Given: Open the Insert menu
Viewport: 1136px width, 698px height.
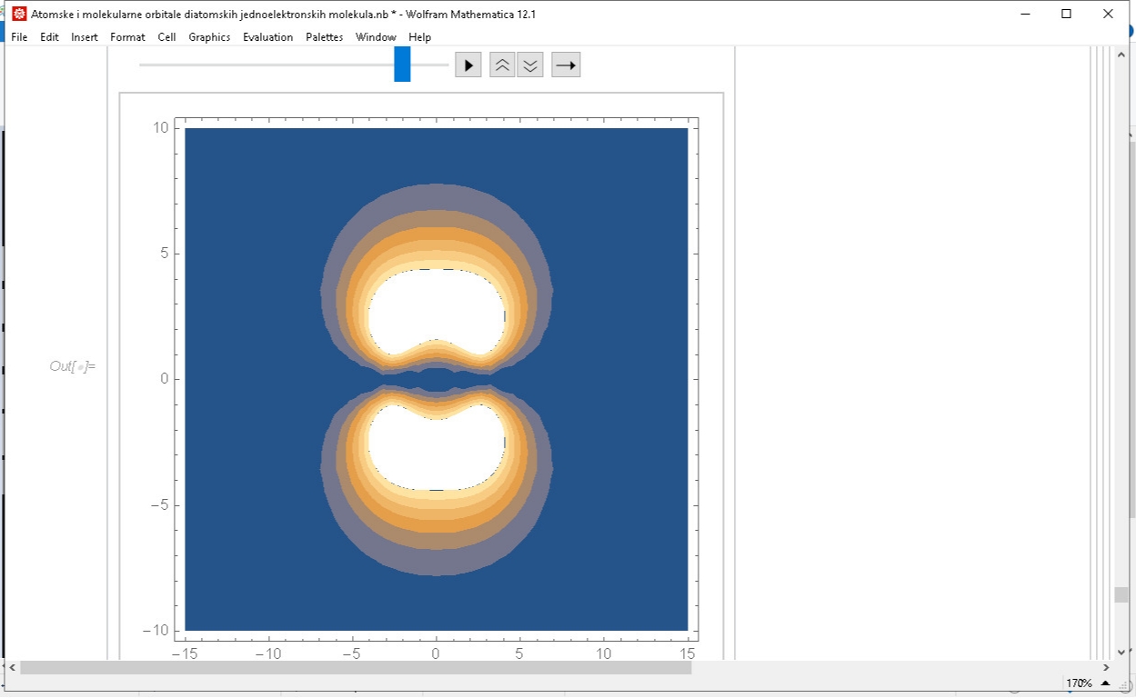Looking at the screenshot, I should pos(85,37).
